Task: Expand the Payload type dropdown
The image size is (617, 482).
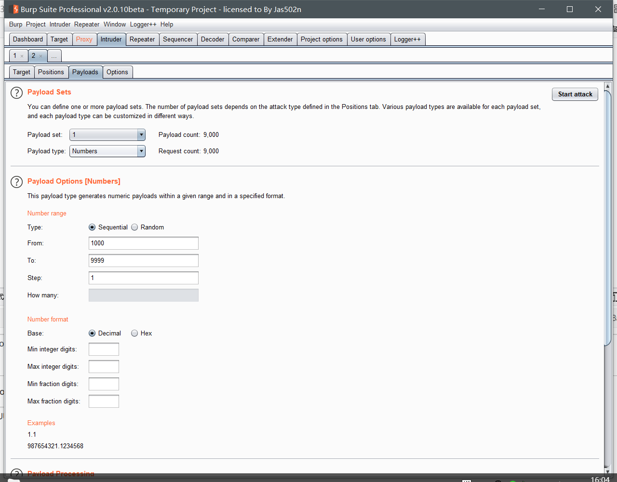Action: tap(107, 151)
